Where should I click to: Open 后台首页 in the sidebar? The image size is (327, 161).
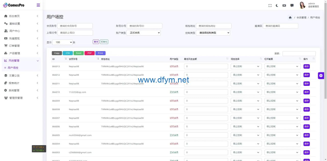(21, 16)
